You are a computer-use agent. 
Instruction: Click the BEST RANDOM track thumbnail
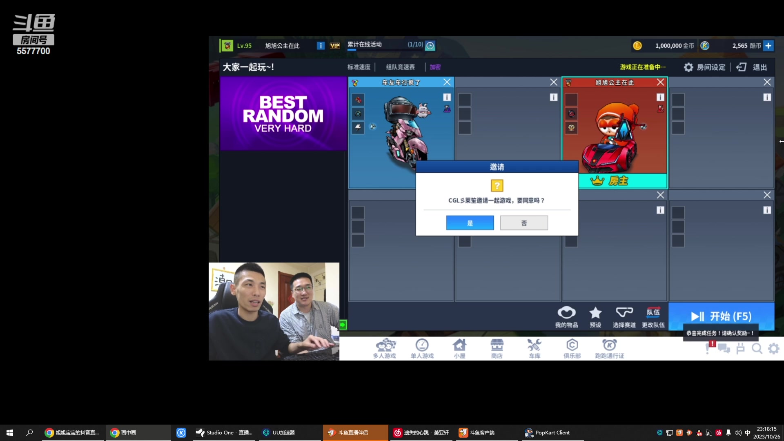tap(283, 114)
